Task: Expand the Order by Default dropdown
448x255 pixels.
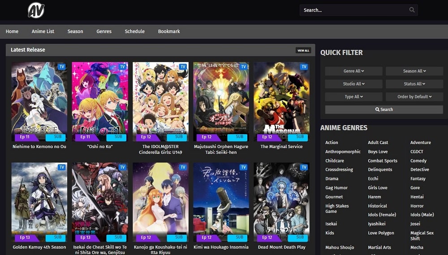Action: [x=414, y=97]
